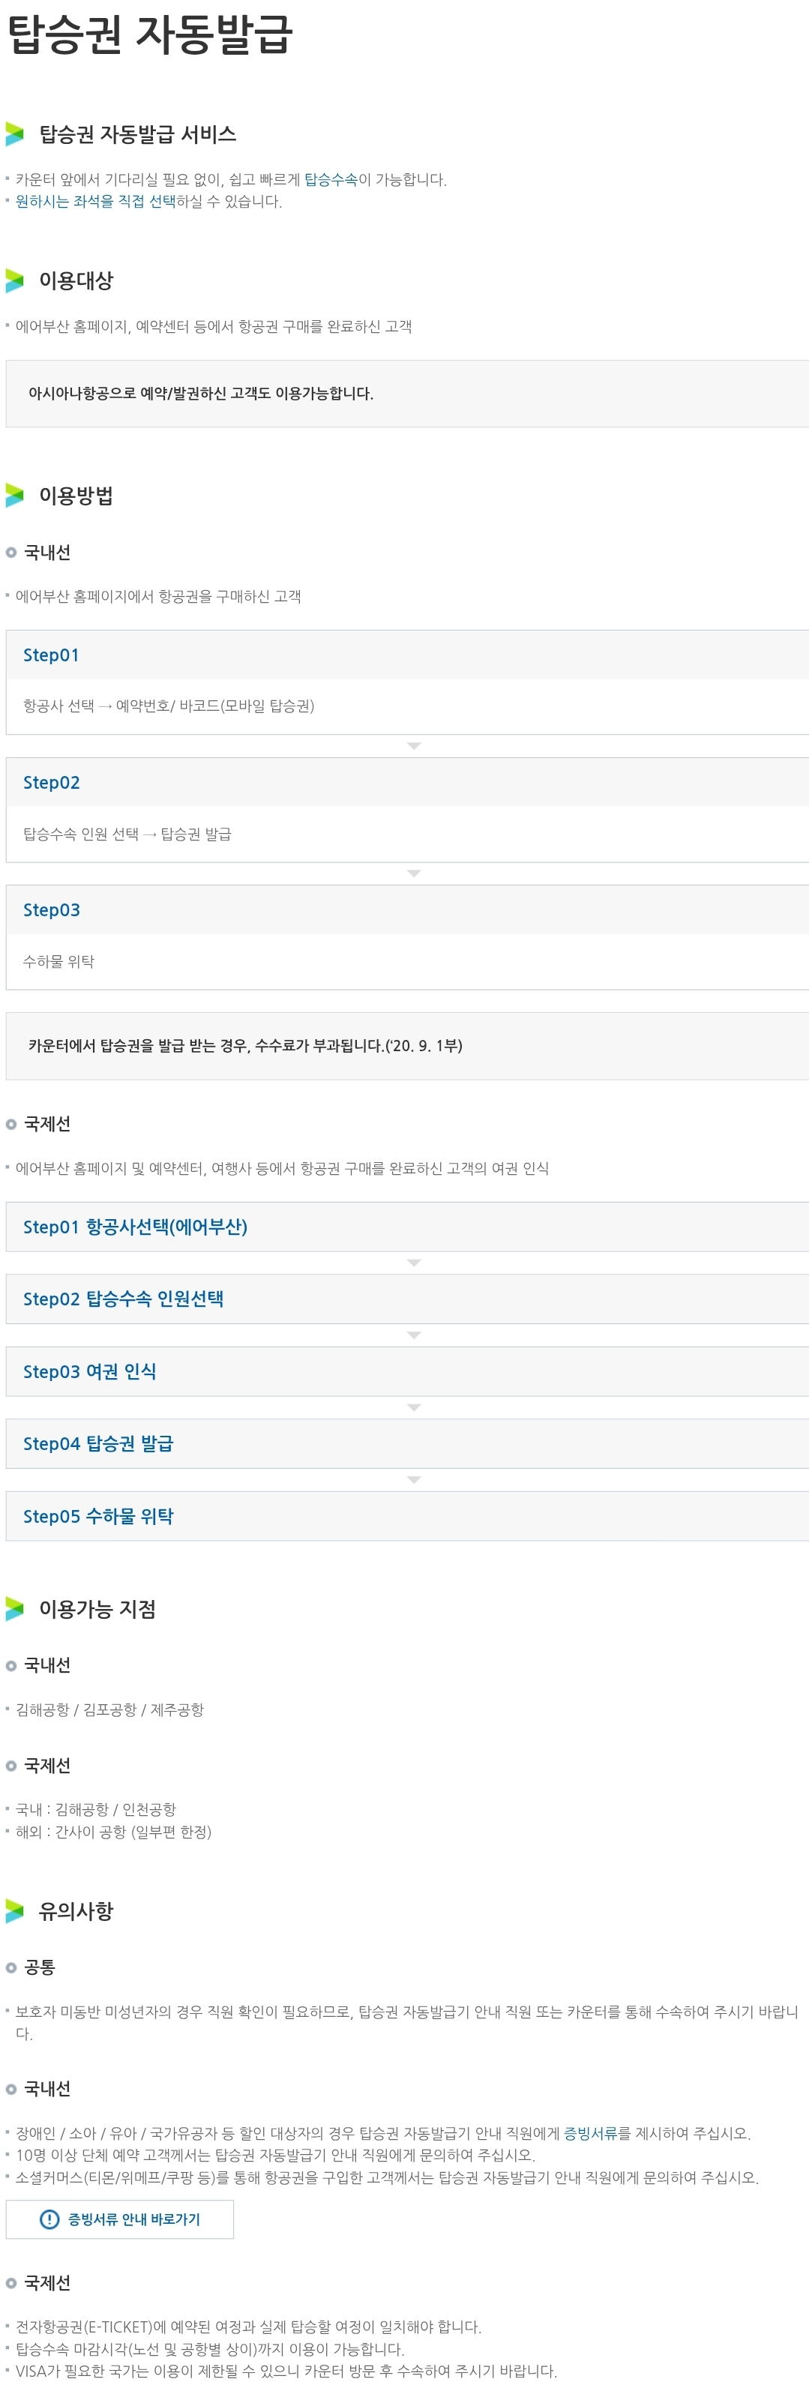Click the 이용가능 지점 section arrow icon
The width and height of the screenshot is (809, 2391).
coord(15,1610)
